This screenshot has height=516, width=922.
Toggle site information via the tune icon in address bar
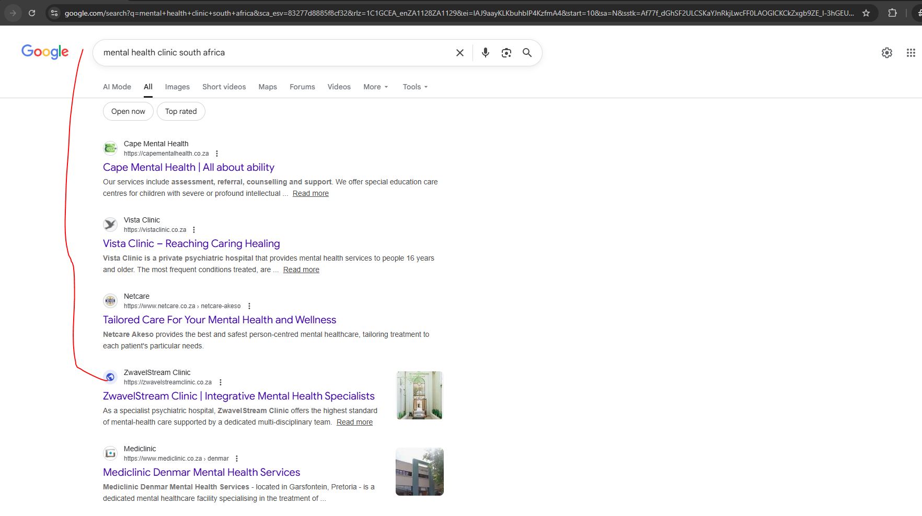(54, 13)
